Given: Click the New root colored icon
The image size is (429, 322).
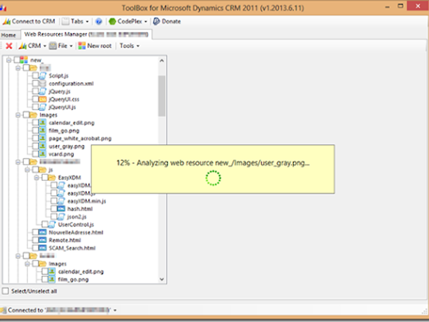Looking at the screenshot, I should click(x=82, y=45).
